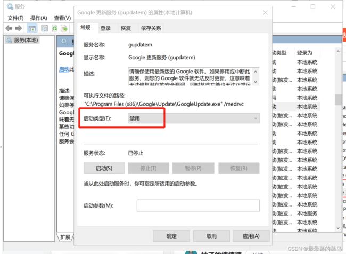Viewport: 346px width, 254px height.
Task: Click the services list vertical scrollbar thumb
Action: [x=338, y=100]
